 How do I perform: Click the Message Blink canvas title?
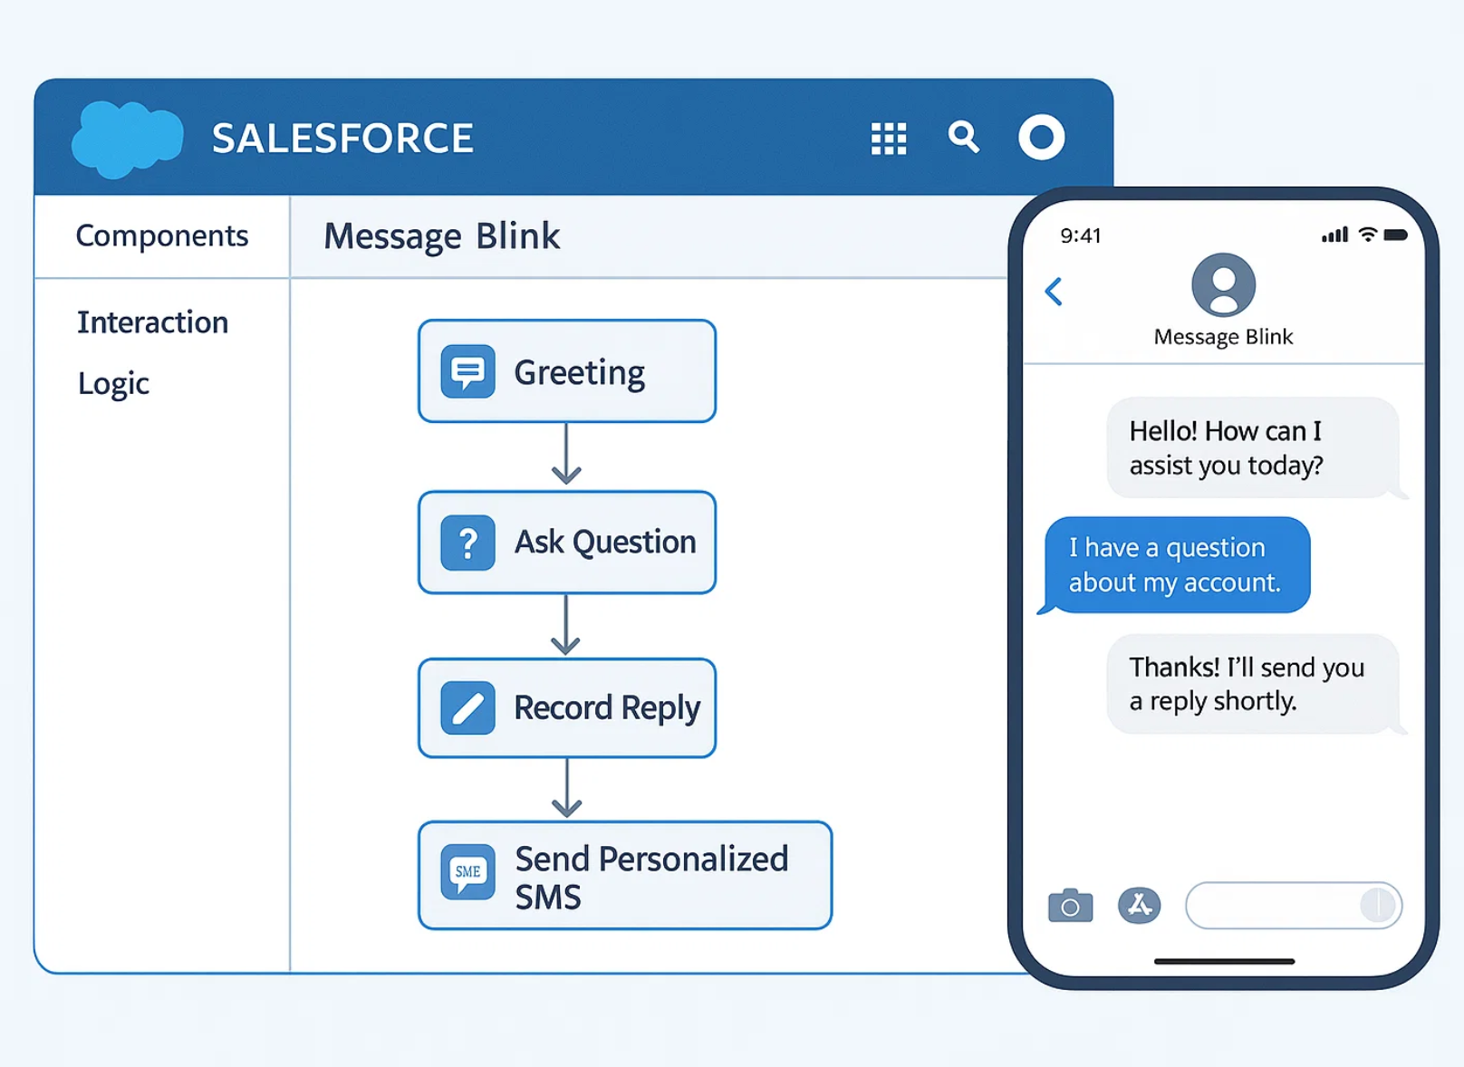(x=442, y=236)
